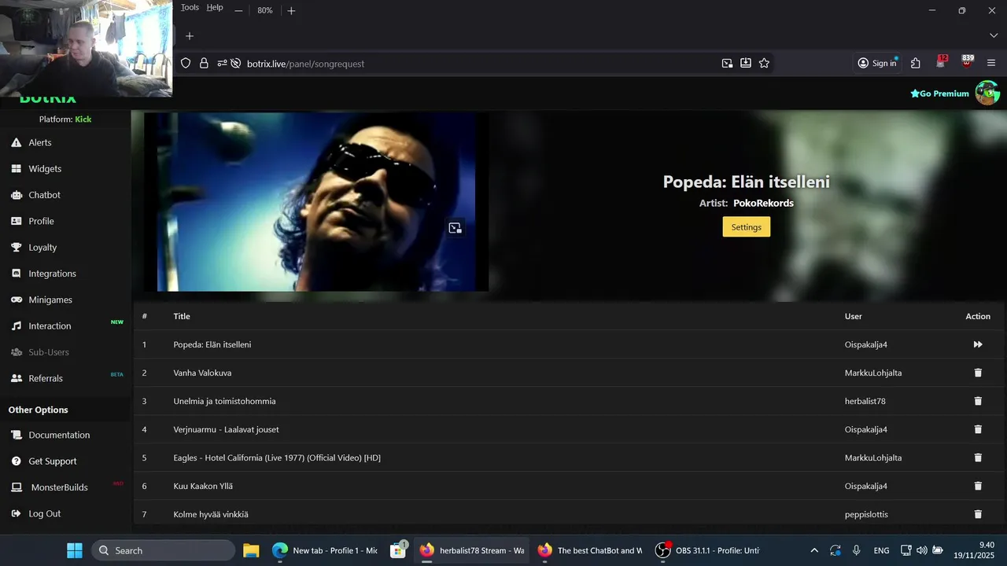This screenshot has width=1007, height=566.
Task: Click Sign in button in the Firefox toolbar
Action: 877,64
